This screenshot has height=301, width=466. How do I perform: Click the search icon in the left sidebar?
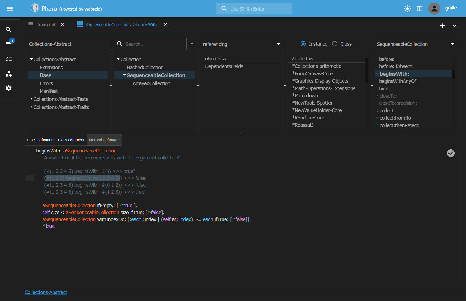pyautogui.click(x=9, y=29)
